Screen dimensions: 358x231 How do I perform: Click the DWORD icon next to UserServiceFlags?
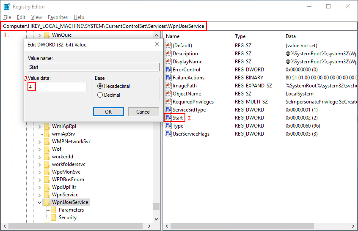(x=168, y=134)
